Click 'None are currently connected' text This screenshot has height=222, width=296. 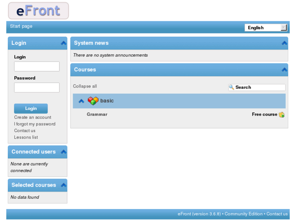tap(29, 167)
